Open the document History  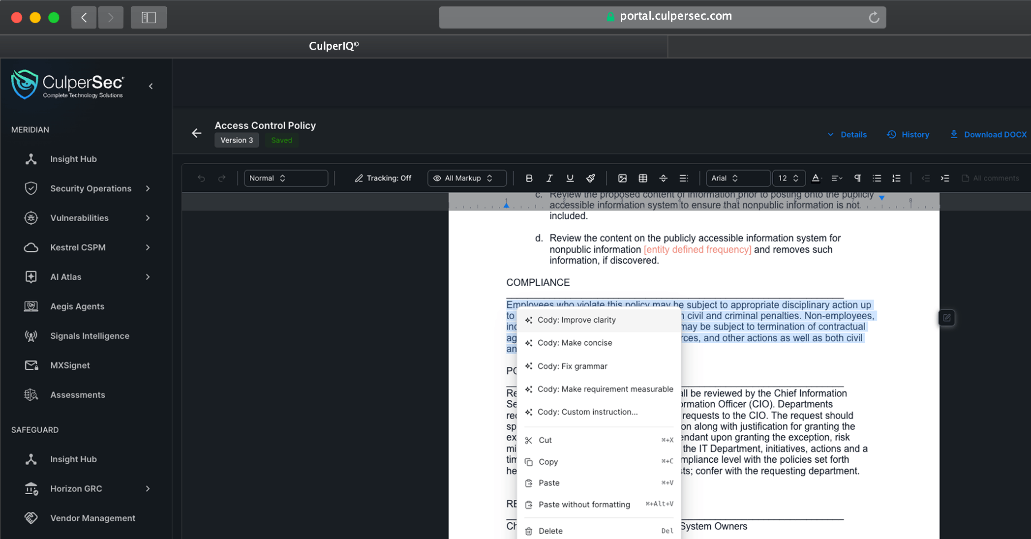[x=908, y=134]
